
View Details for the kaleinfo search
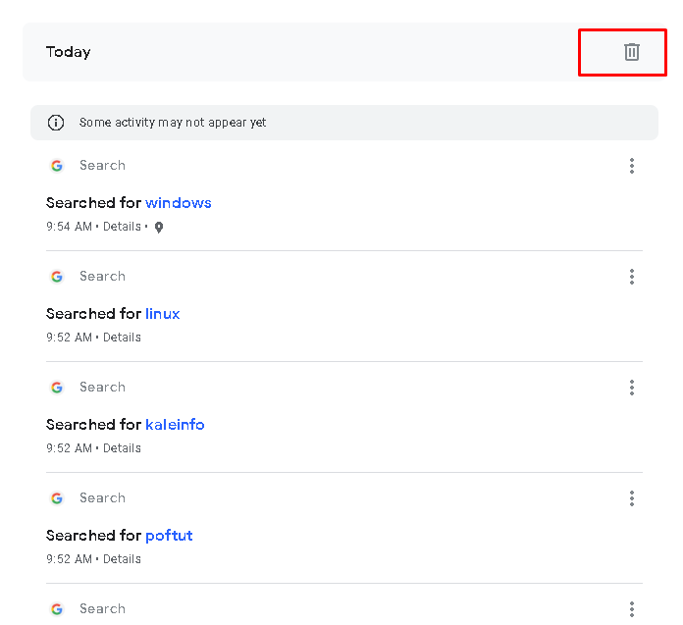pyautogui.click(x=122, y=448)
